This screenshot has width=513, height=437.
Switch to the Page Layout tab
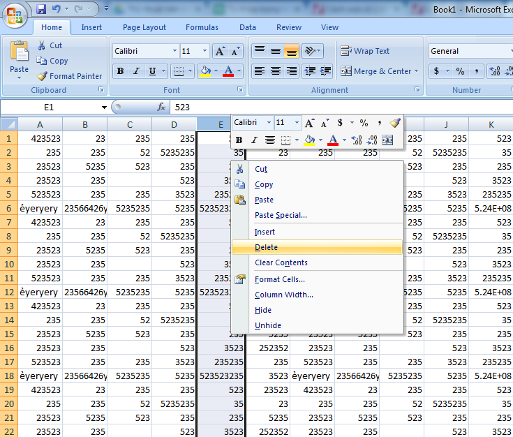pyautogui.click(x=144, y=27)
